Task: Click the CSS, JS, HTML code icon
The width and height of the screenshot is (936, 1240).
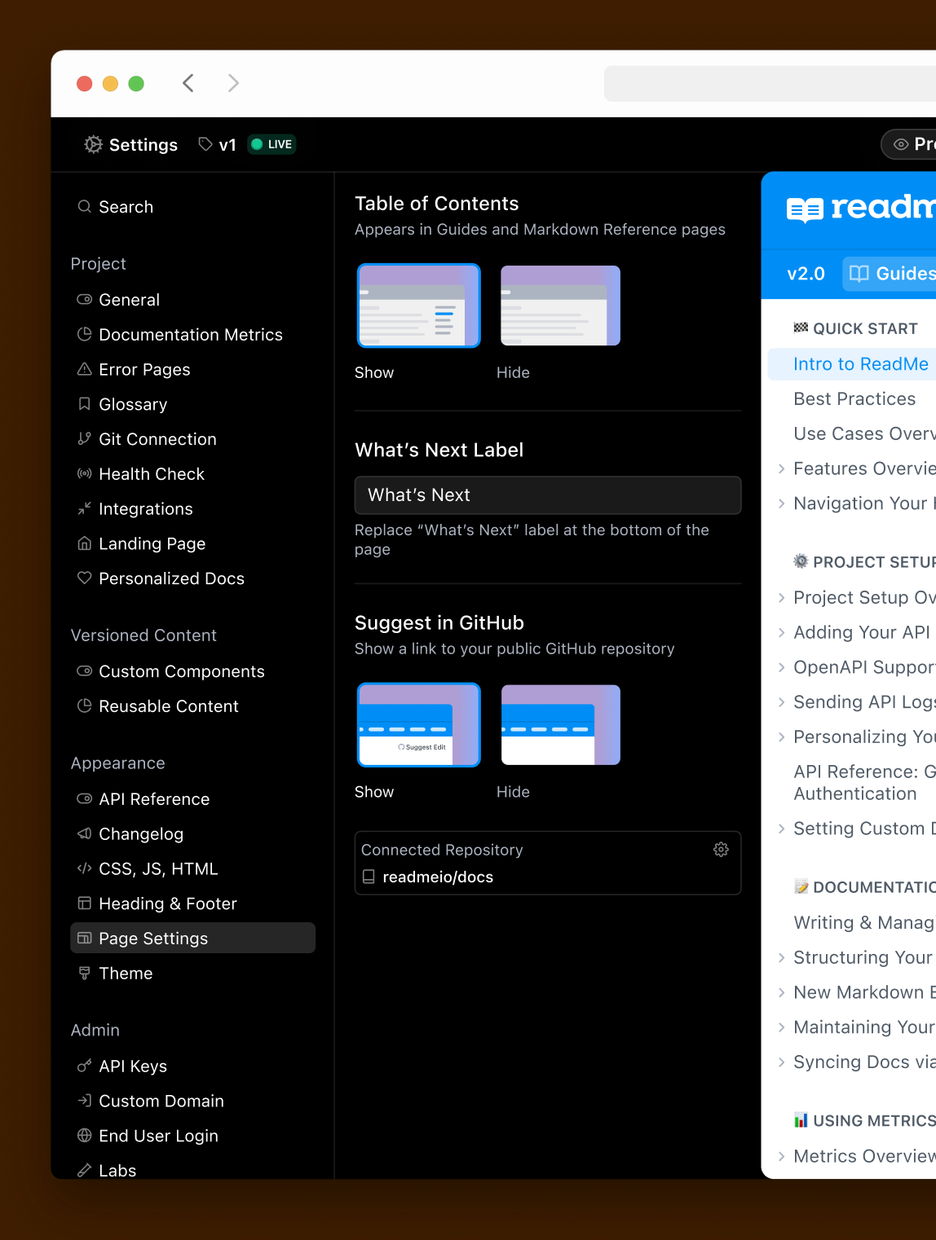Action: pos(84,868)
